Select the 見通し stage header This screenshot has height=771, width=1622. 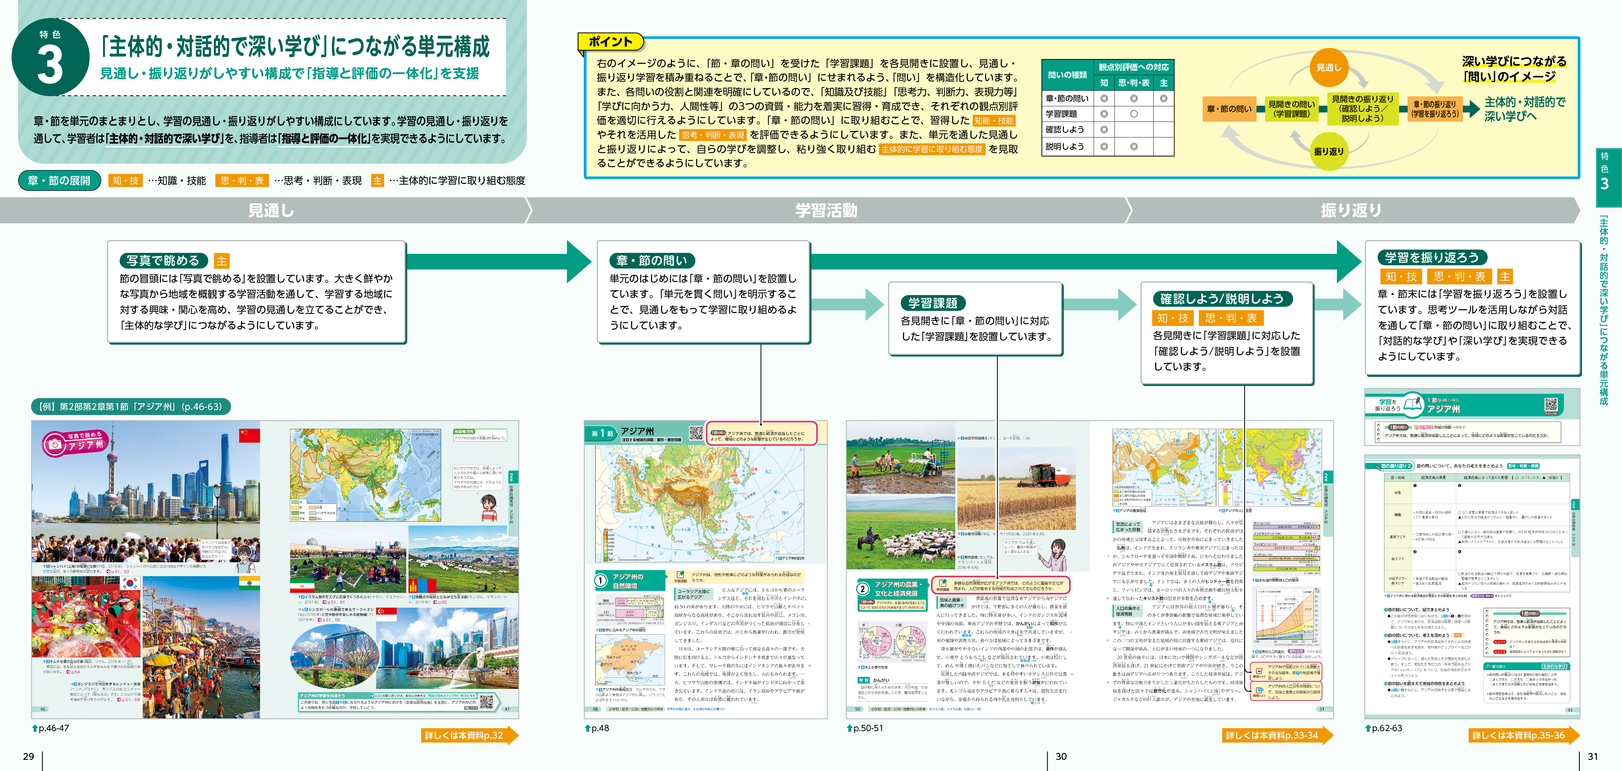(271, 210)
